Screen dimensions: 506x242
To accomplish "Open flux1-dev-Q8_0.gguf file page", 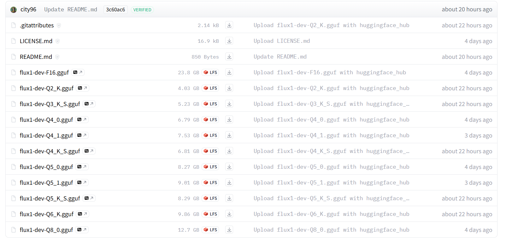I will [46, 230].
